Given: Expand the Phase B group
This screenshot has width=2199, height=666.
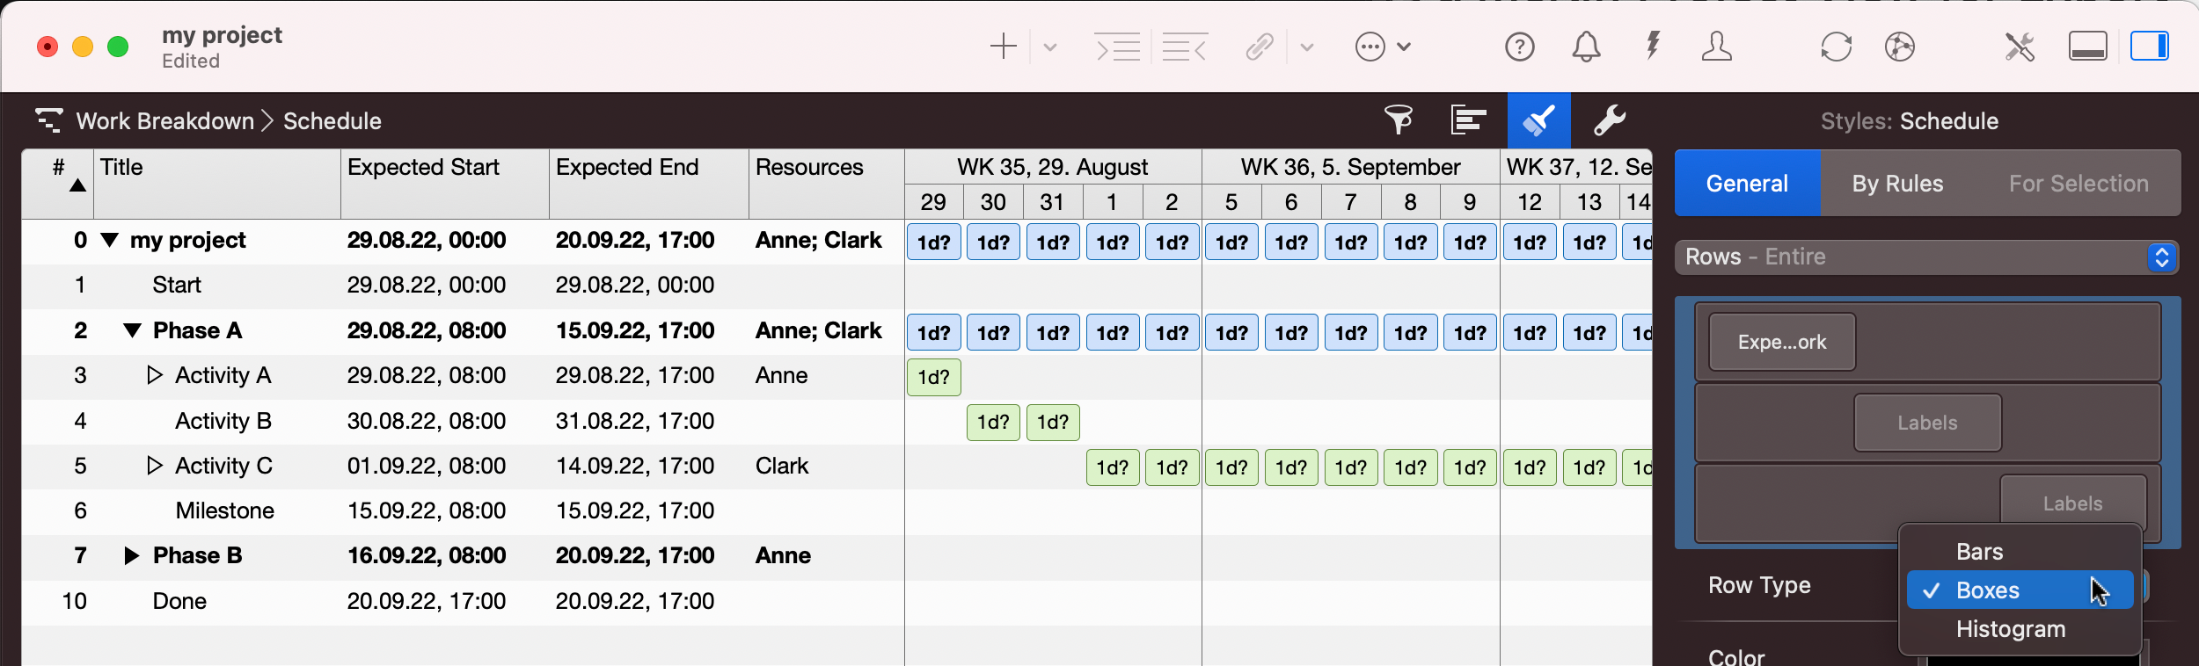Looking at the screenshot, I should pos(132,555).
